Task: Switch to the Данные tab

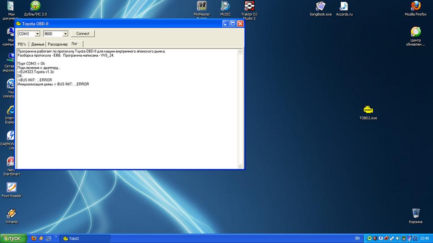Action: click(x=38, y=44)
